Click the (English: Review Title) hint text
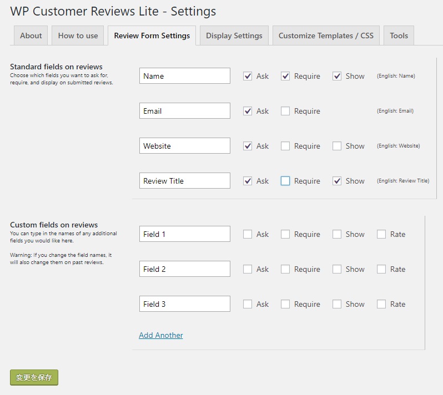Image resolution: width=443 pixels, height=395 pixels. (403, 181)
